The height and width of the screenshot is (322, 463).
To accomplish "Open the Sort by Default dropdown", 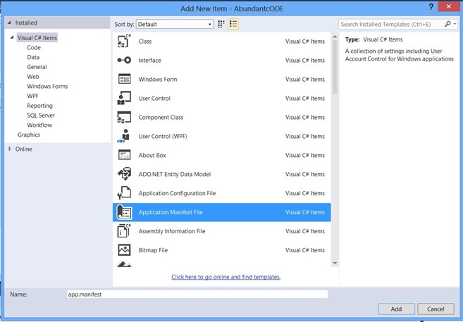I will 175,24.
